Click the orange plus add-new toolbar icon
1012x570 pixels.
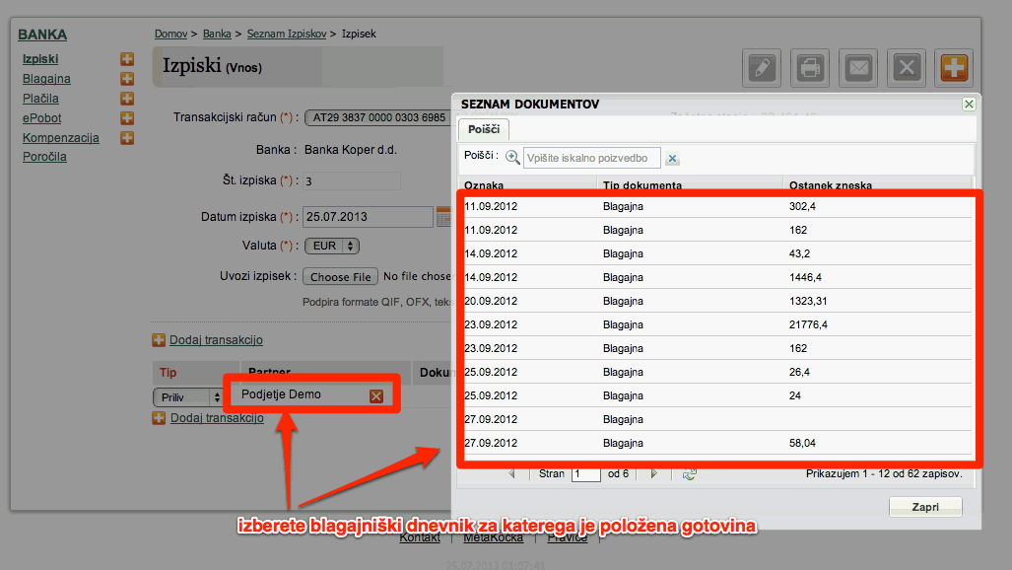tap(954, 67)
